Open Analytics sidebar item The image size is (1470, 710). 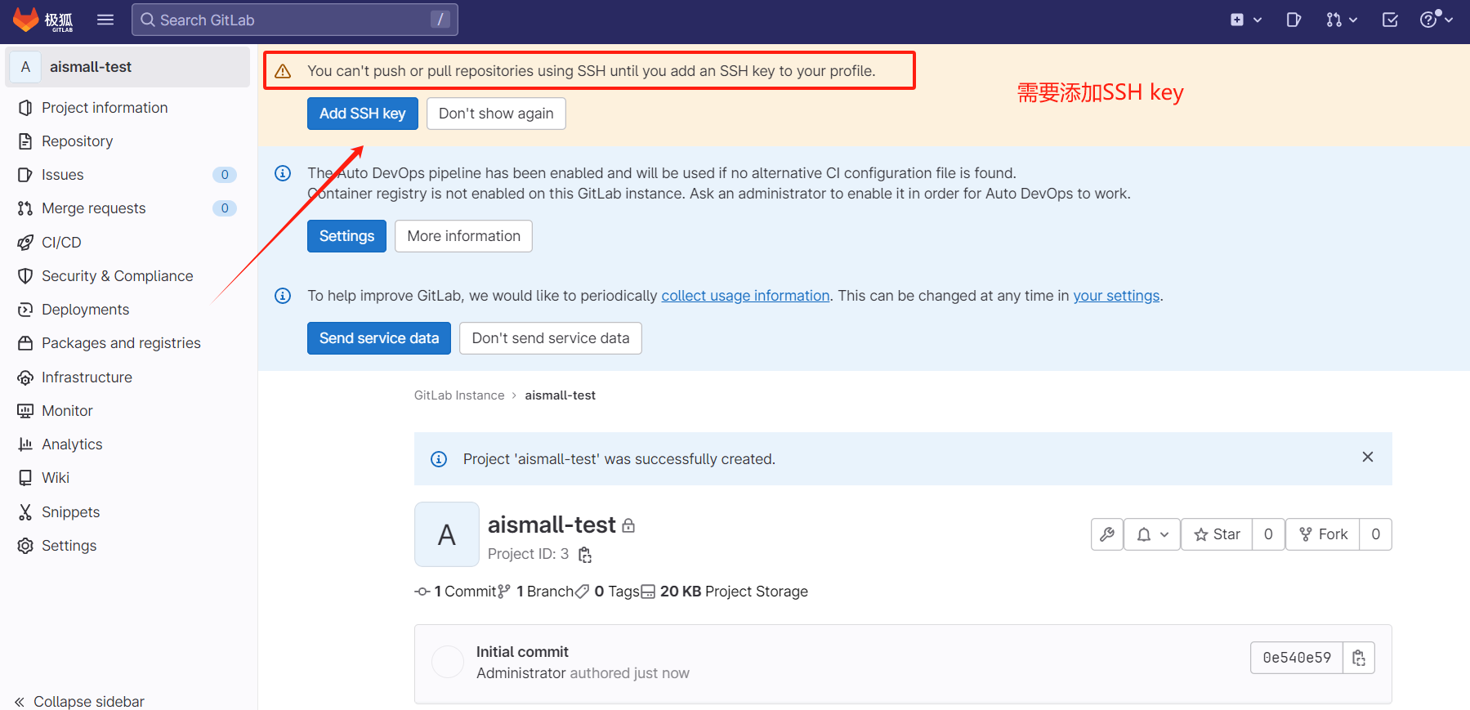pos(128,444)
